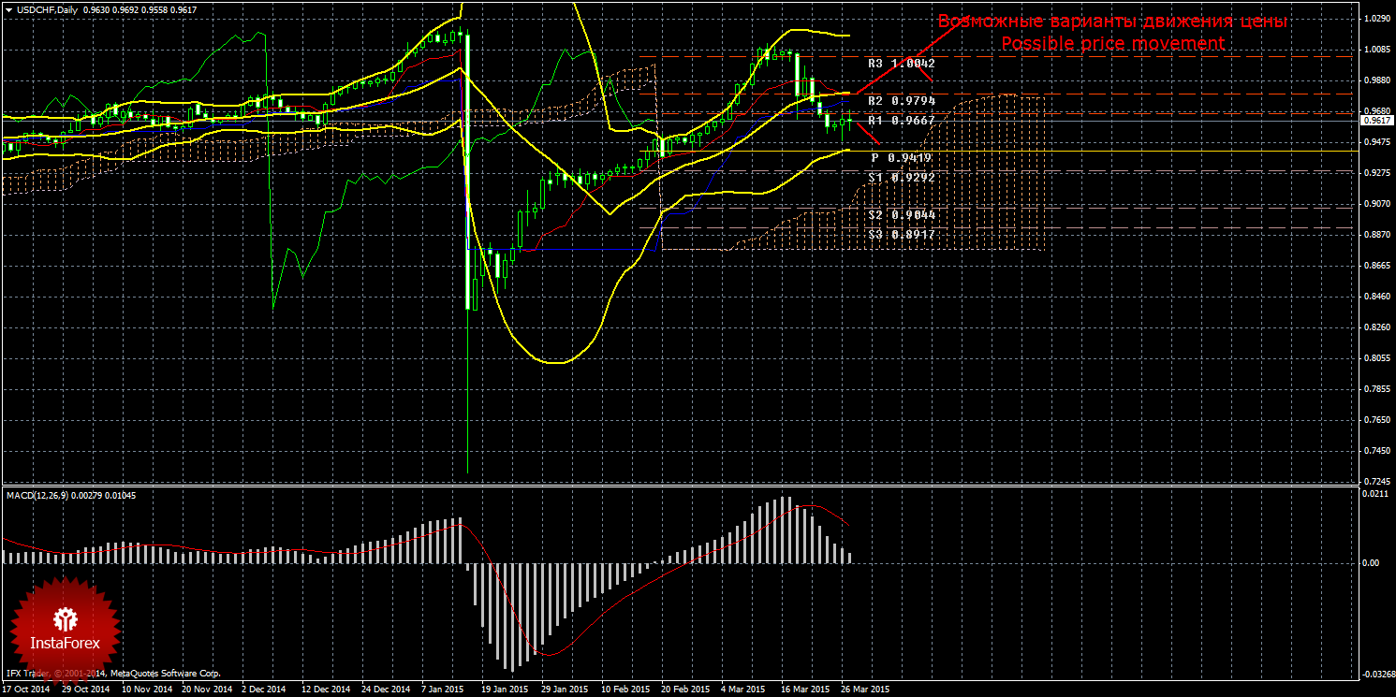Click the 1.0290 level on price scale
Screen dimensions: 1396x697
[1375, 19]
